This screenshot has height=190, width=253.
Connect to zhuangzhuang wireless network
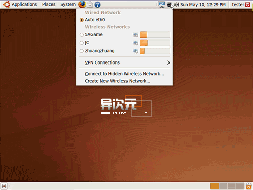(x=124, y=51)
